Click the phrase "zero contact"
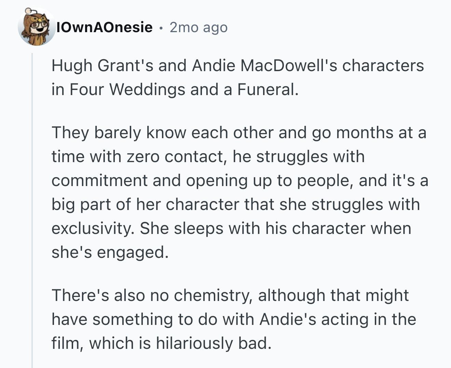 click(176, 157)
